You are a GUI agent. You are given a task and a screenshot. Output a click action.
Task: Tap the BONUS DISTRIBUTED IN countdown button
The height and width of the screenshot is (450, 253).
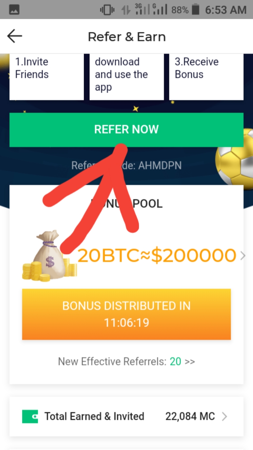[x=126, y=314]
